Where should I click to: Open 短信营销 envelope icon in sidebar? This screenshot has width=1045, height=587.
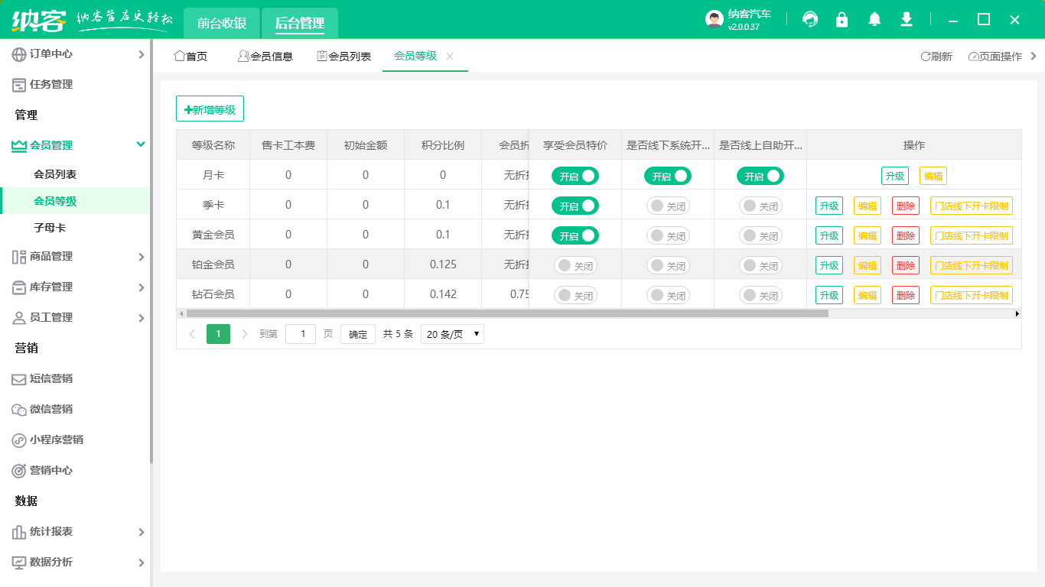pos(19,379)
